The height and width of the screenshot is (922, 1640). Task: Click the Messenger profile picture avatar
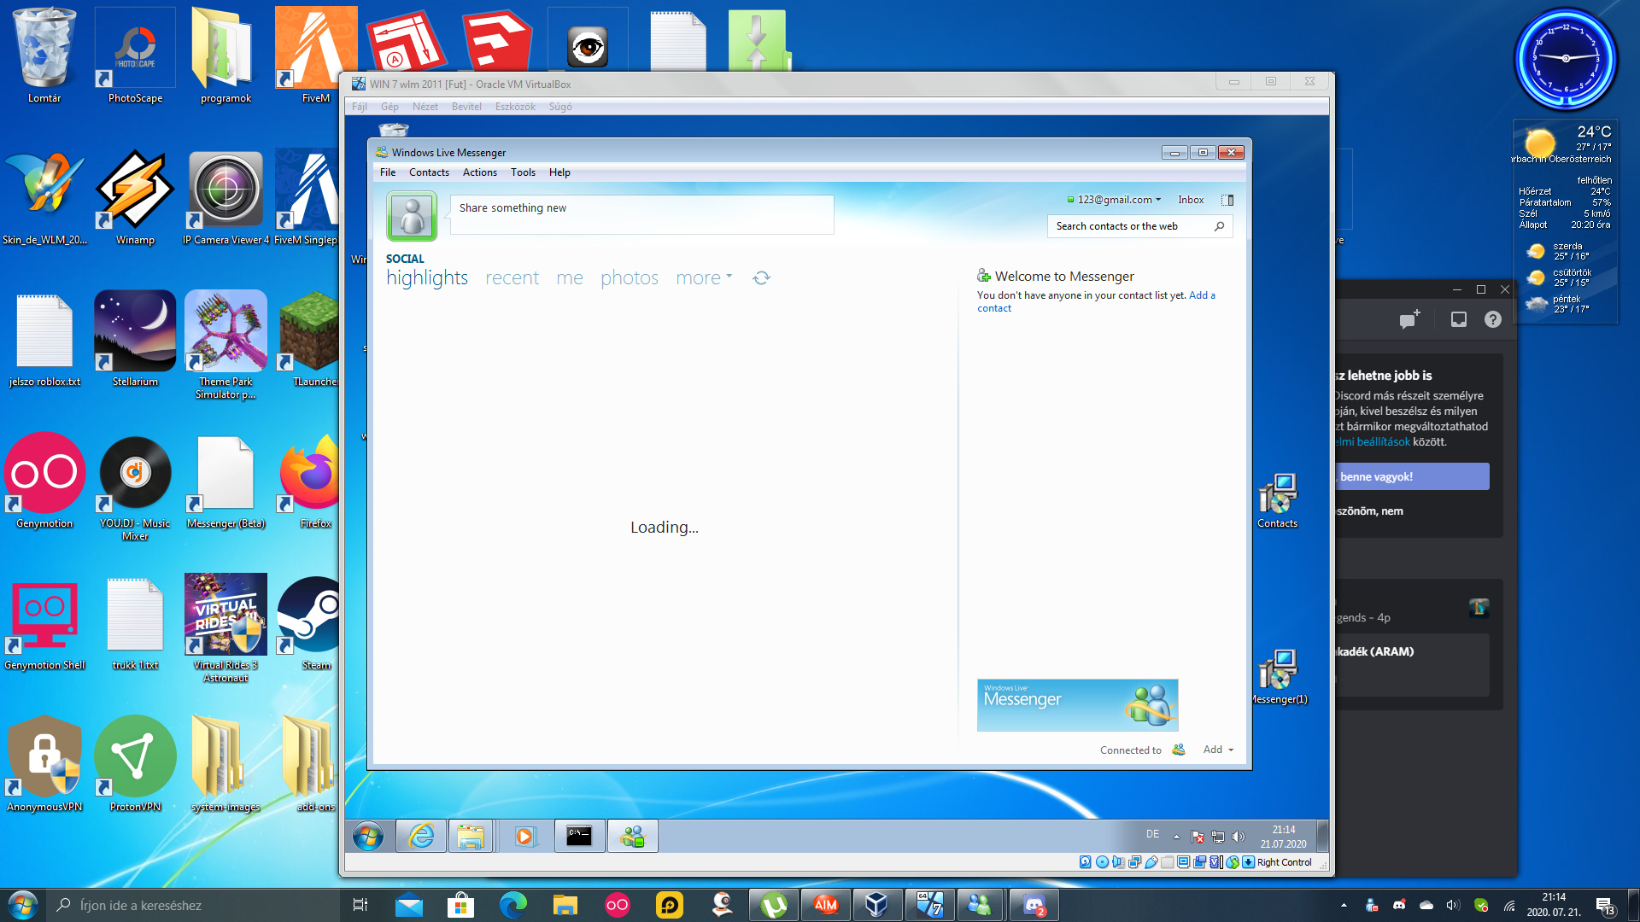tap(412, 215)
